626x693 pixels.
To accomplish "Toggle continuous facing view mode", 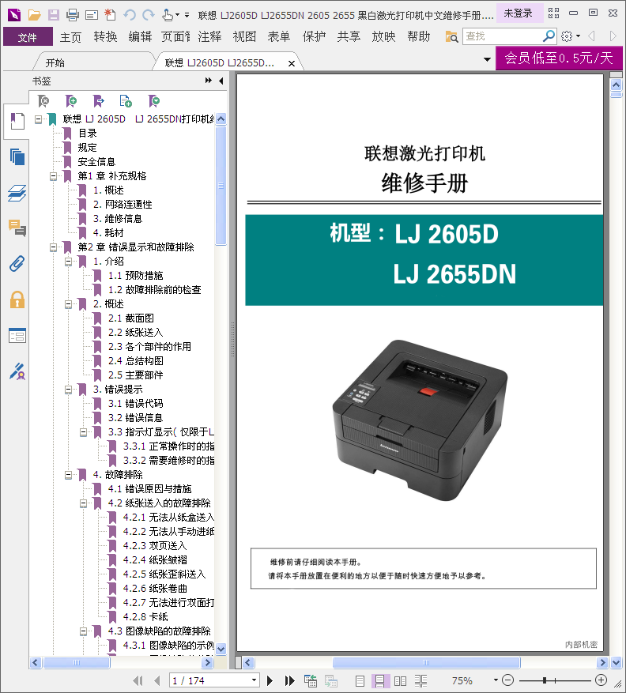I will pyautogui.click(x=420, y=680).
